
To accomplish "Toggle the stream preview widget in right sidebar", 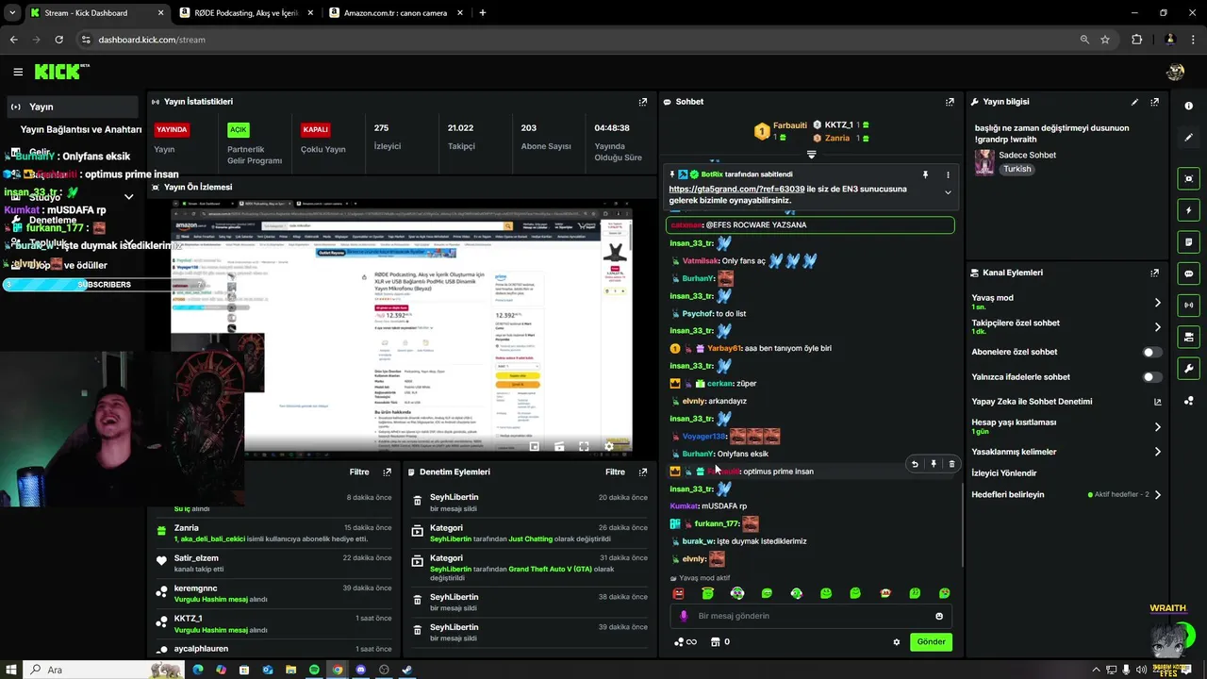I will 1189,178.
